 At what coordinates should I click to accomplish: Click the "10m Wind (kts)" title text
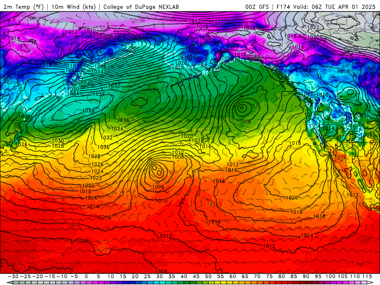click(x=74, y=7)
